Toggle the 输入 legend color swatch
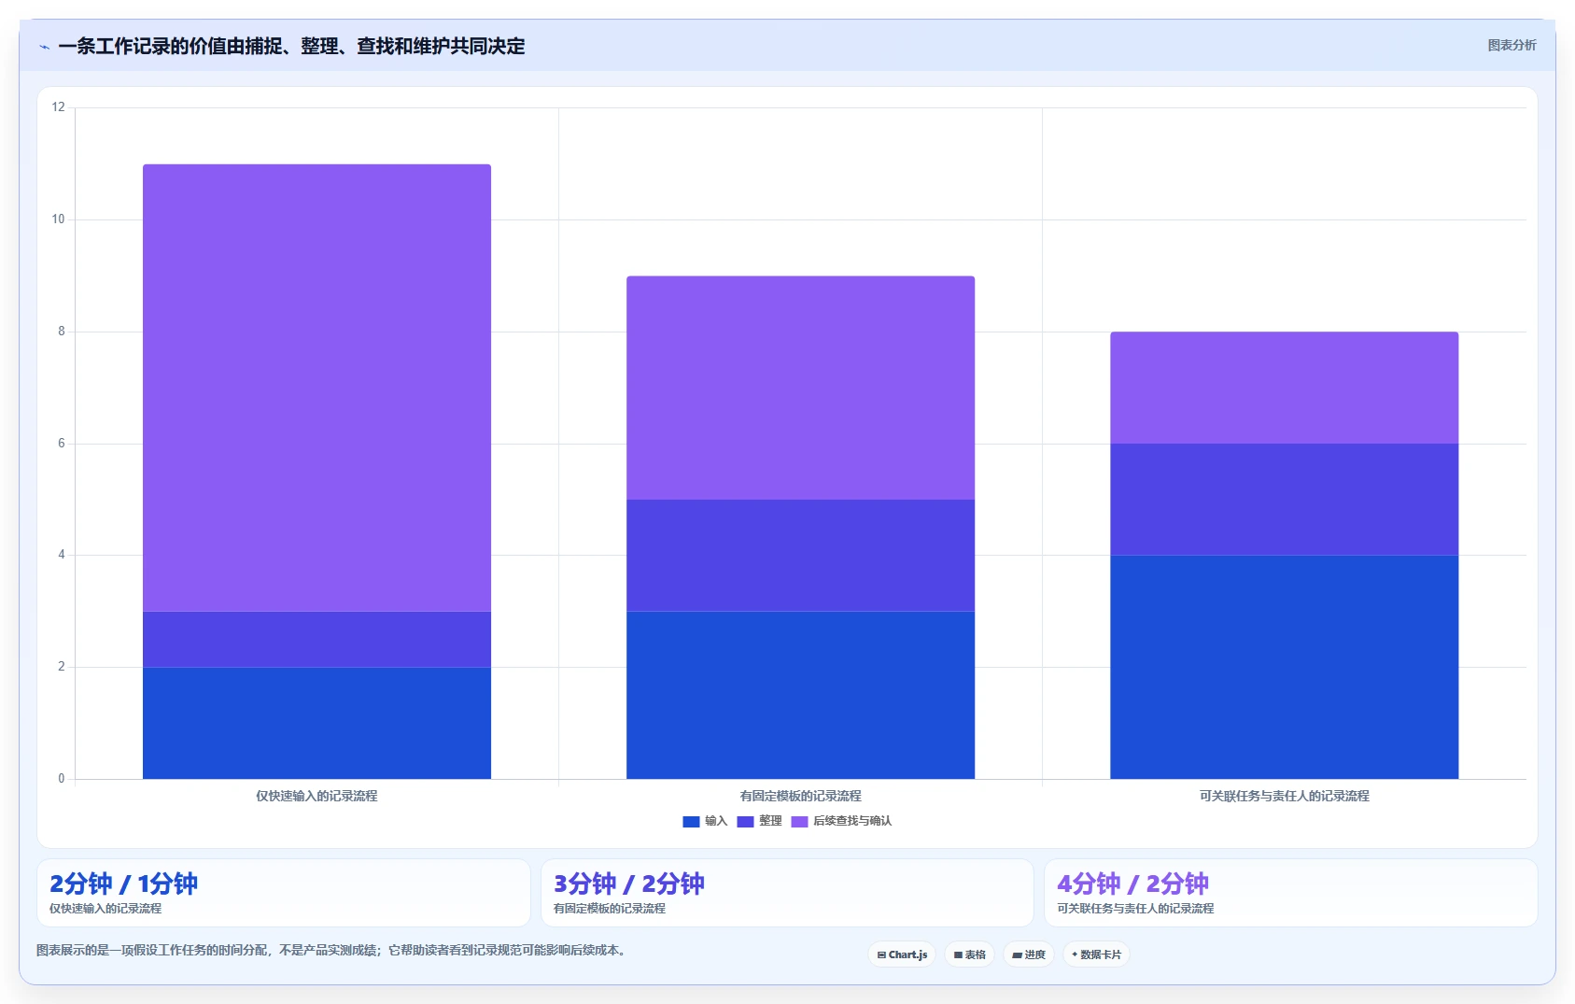 pos(691,822)
